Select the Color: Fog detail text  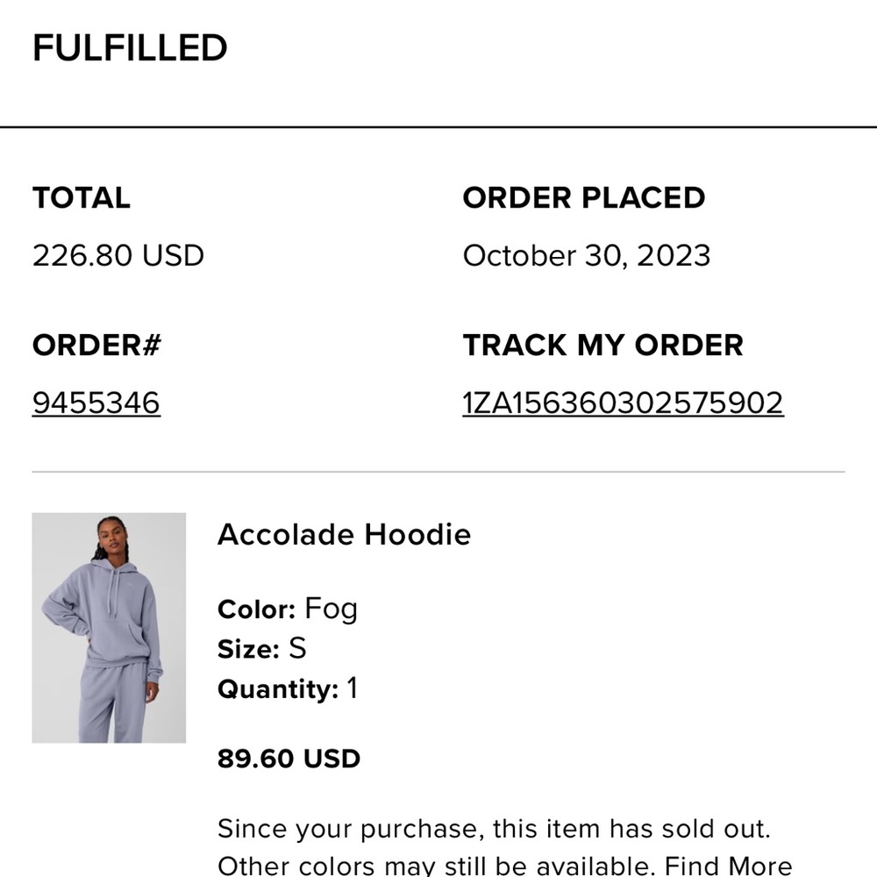click(287, 607)
